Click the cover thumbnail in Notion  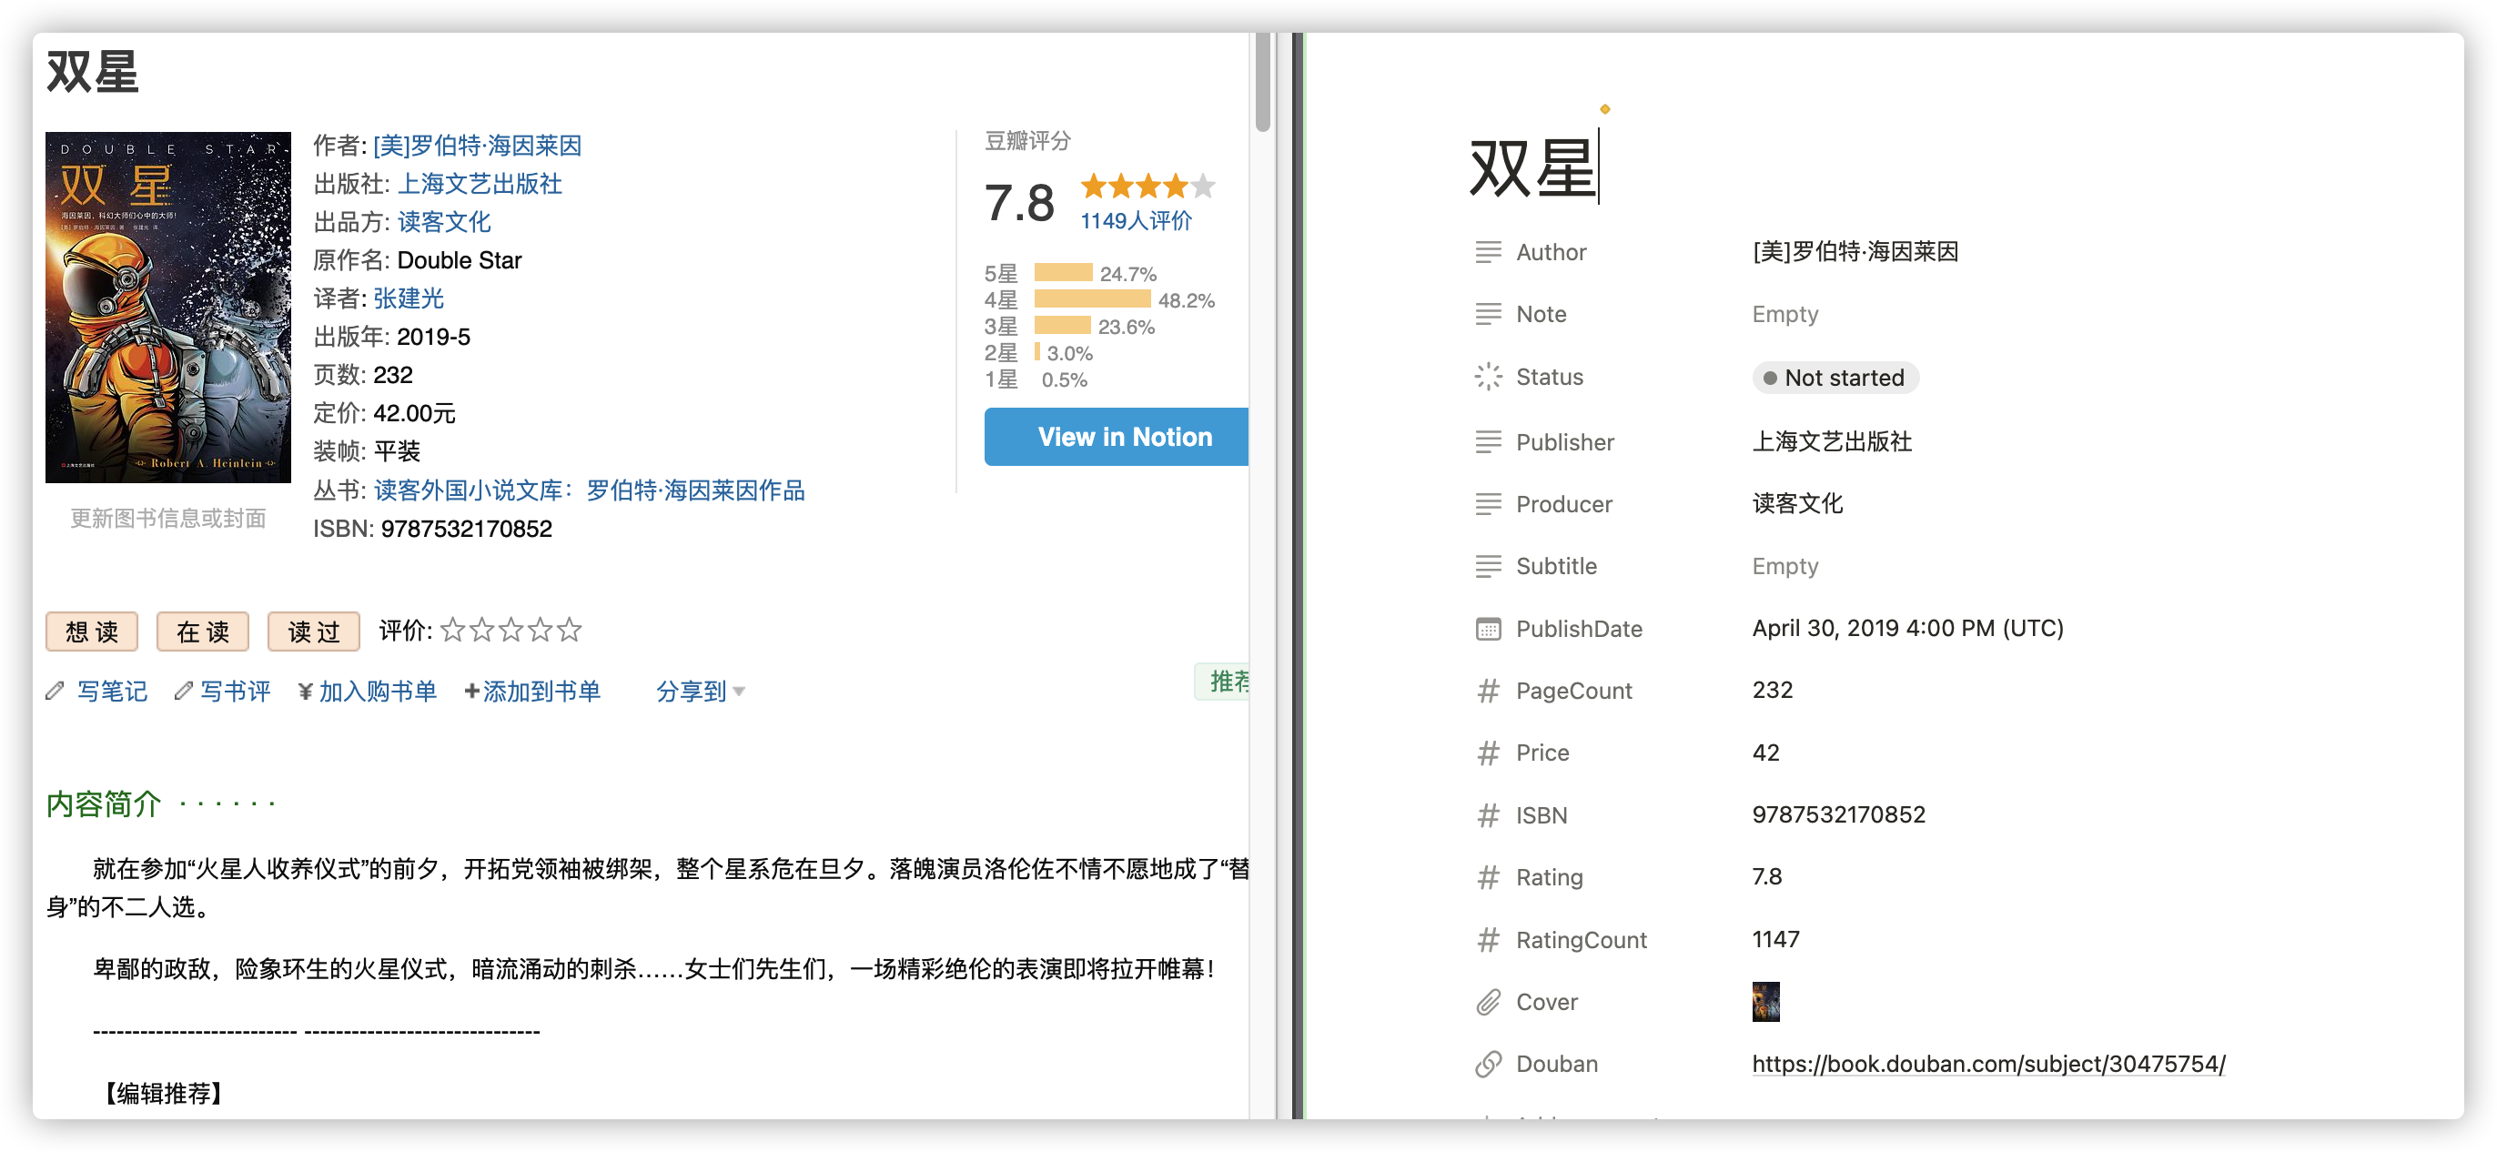1765,1002
